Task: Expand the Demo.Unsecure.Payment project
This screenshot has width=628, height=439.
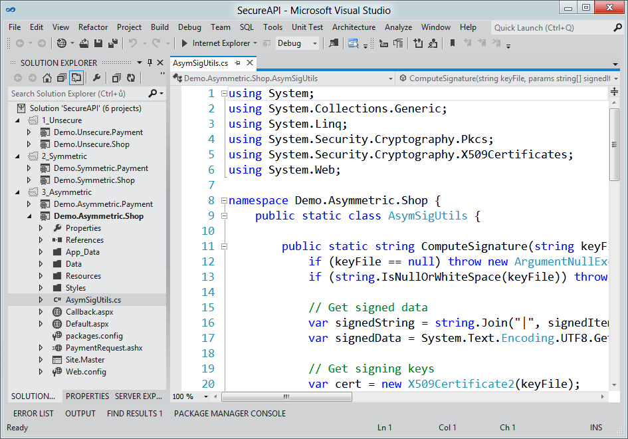Action: [29, 132]
